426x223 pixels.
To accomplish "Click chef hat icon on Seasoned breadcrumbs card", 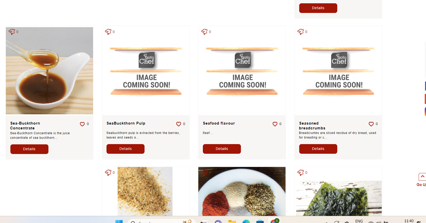I will tap(300, 32).
